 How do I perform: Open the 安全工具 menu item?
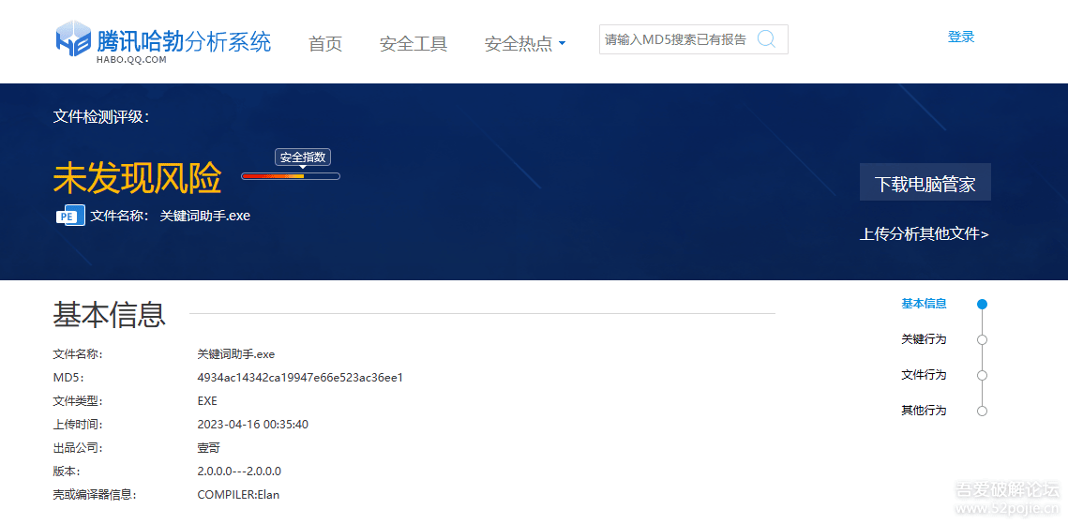click(x=414, y=44)
